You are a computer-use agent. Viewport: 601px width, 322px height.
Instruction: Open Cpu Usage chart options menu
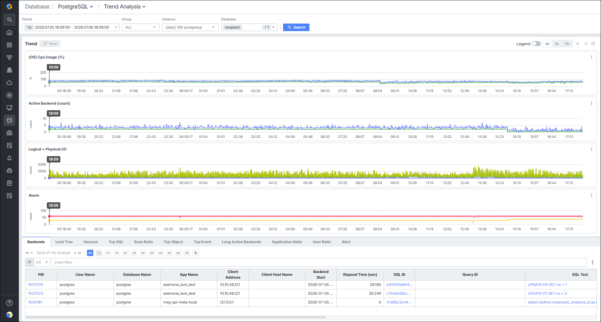[592, 57]
